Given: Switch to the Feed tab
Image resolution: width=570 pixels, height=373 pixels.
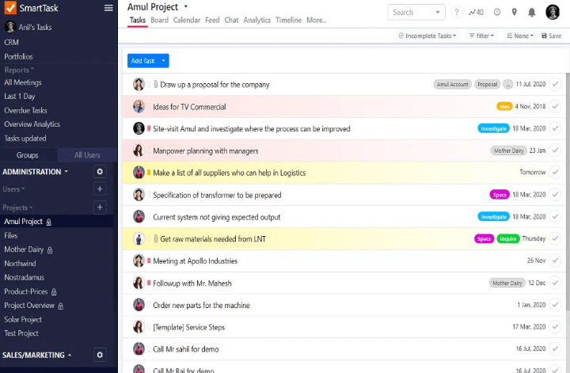Looking at the screenshot, I should [x=212, y=20].
